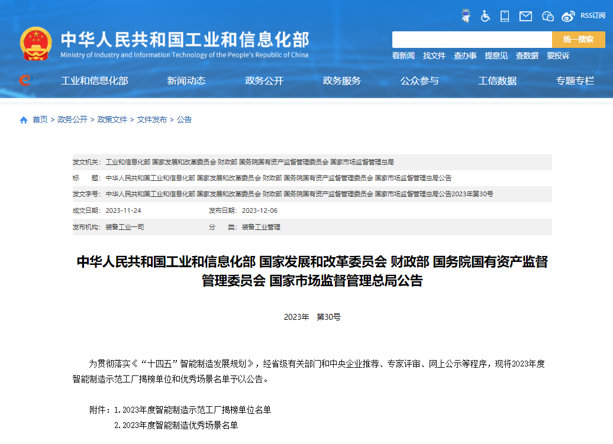Open the email envelope icon
613x444 pixels.
tap(525, 16)
